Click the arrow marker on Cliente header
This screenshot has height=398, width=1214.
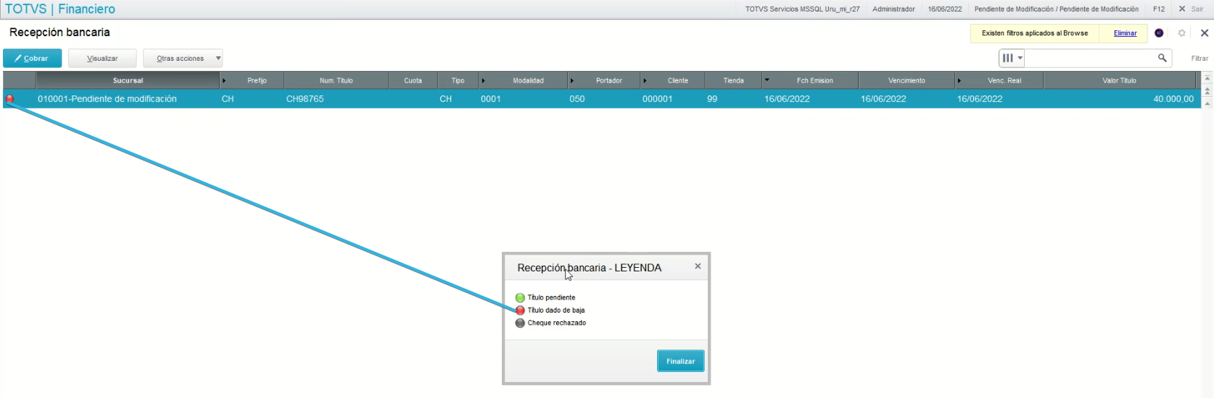pyautogui.click(x=645, y=80)
